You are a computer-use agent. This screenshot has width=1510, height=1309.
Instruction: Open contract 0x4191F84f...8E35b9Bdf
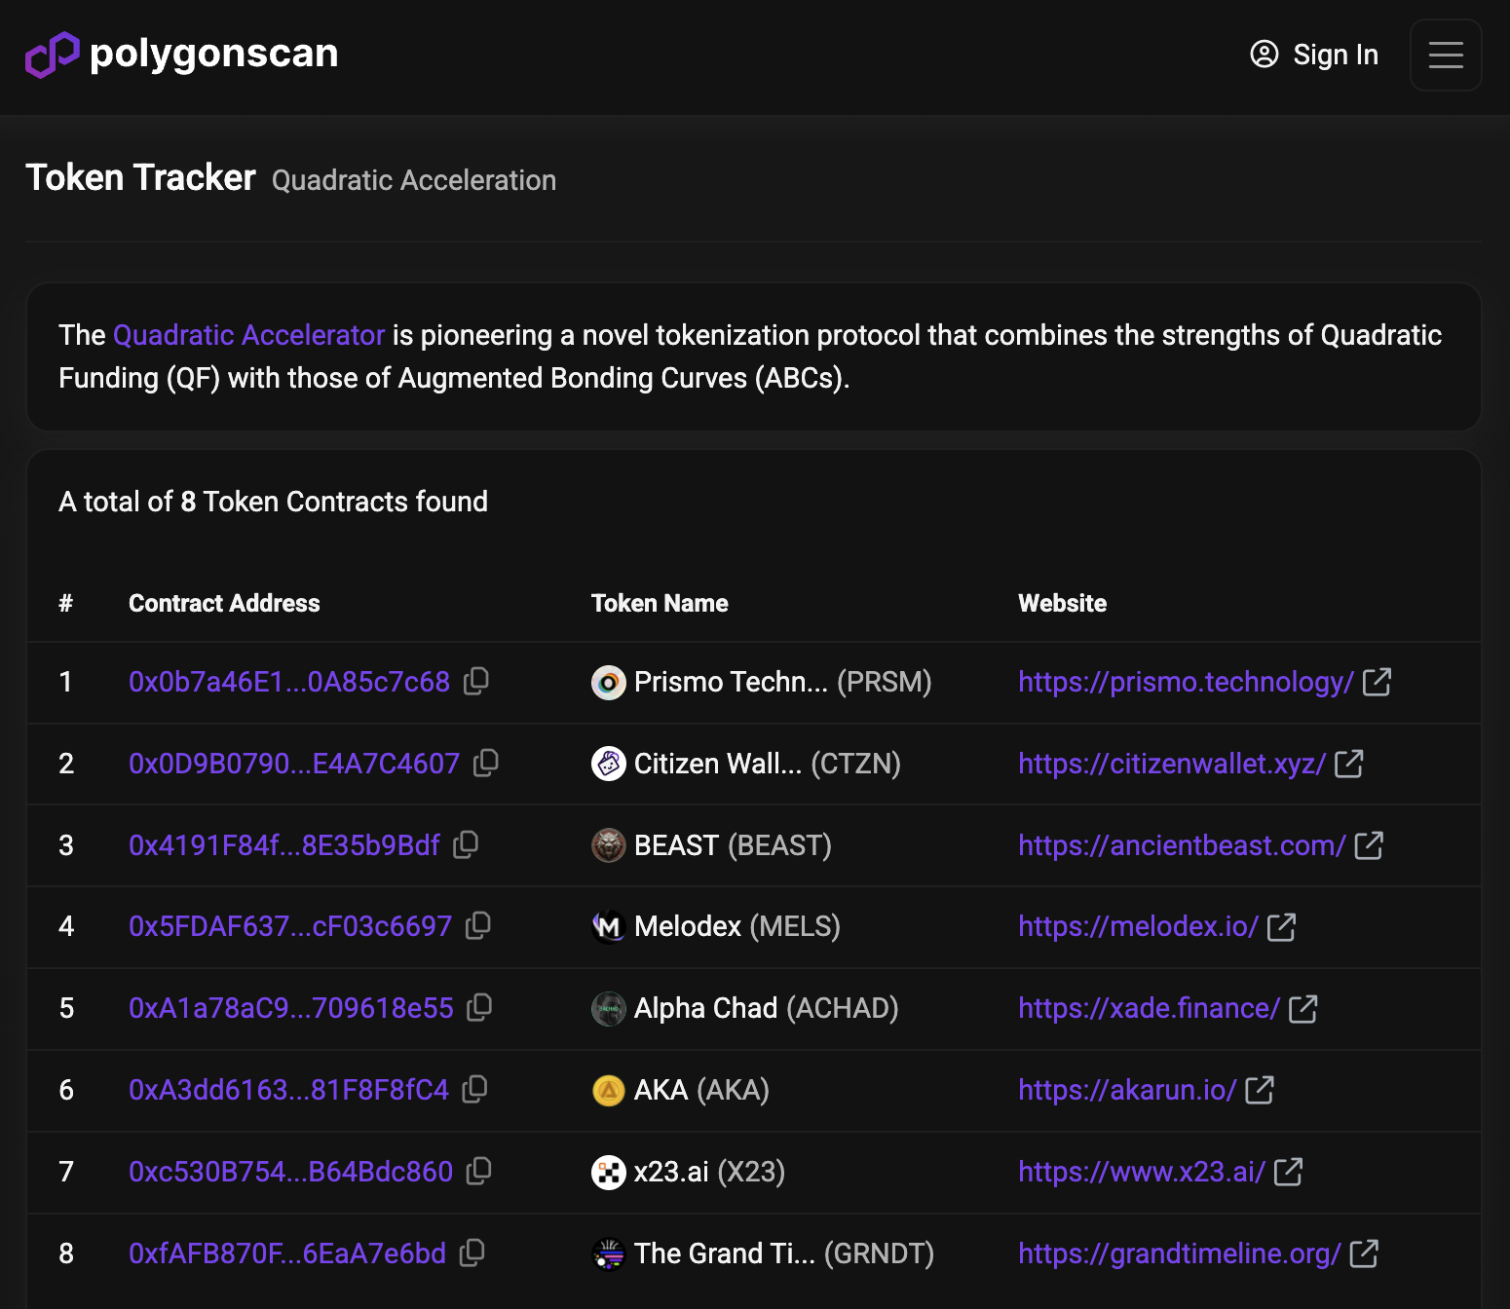pos(284,845)
